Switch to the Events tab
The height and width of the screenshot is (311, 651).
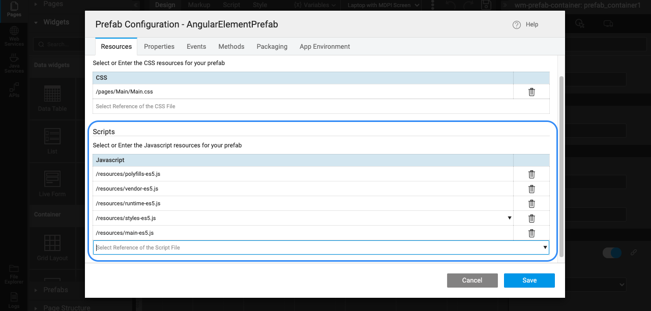[196, 46]
